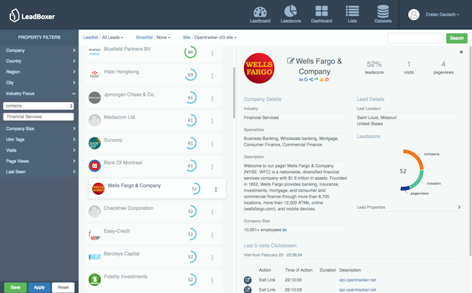This screenshot has height=293, width=472.
Task: Expand Lead Properties section
Action: (409, 207)
